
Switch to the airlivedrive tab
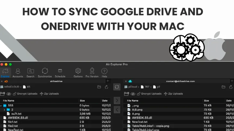point(56,81)
